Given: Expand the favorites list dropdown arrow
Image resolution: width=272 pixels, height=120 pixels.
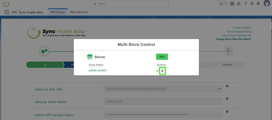Looking at the screenshot, I should point(225,4).
